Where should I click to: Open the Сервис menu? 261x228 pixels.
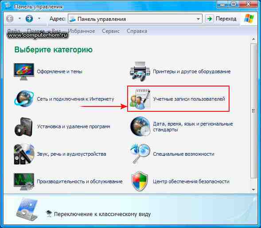point(111,31)
